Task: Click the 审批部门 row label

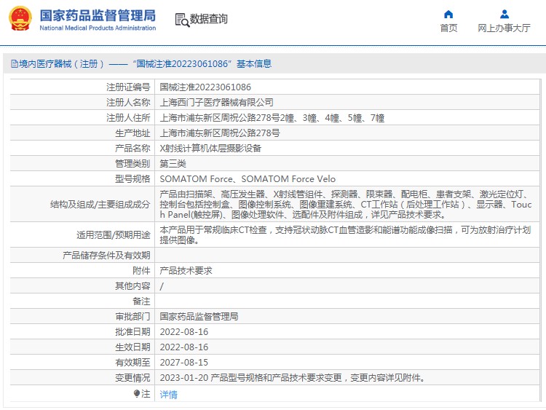Action: click(x=132, y=316)
